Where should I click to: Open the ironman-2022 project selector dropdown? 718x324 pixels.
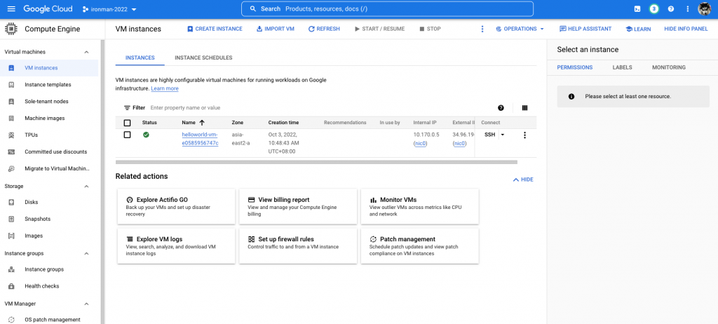point(109,9)
